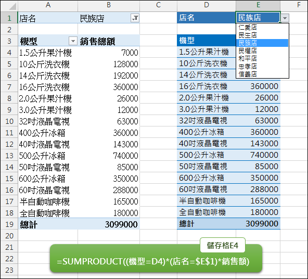Screen dimensions: 308x279
Task: Click cell B5 value 128000
Action: pyautogui.click(x=109, y=64)
